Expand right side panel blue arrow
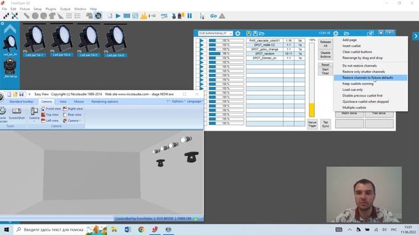The image size is (419, 235). (416, 36)
